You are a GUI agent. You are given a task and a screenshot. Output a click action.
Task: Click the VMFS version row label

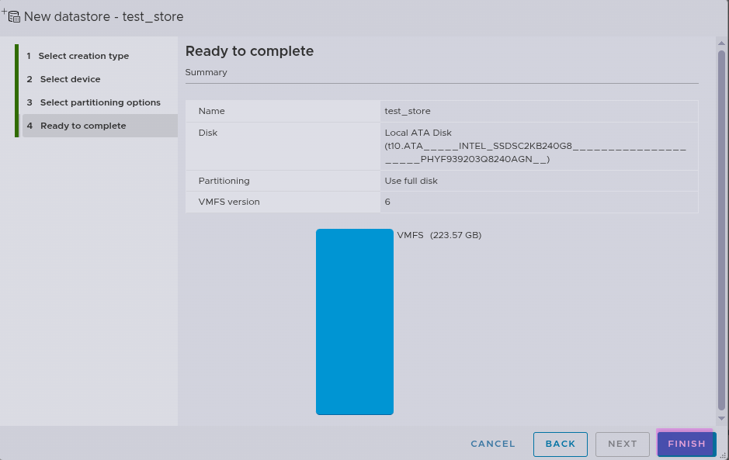click(x=229, y=202)
